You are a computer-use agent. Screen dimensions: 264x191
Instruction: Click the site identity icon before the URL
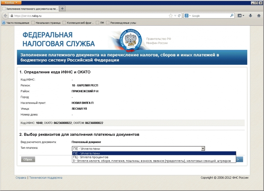(x=12, y=15)
